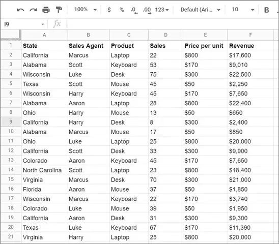Open the Default (Arial) font dropdown
The width and height of the screenshot is (279, 244).
201,10
